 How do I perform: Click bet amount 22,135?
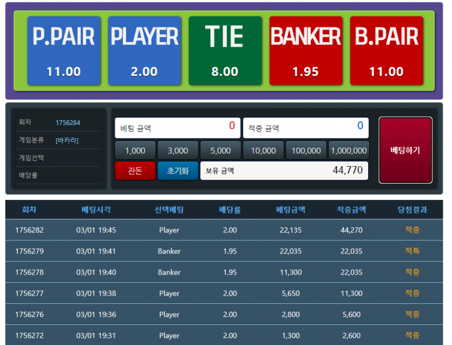tap(291, 230)
